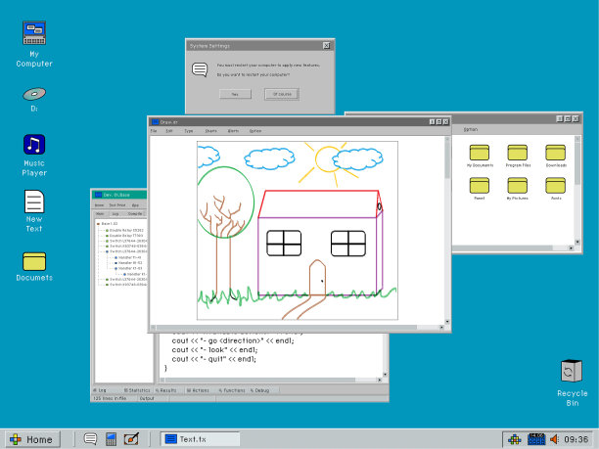
Task: Select Text.tx in the taskbar
Action: coord(199,439)
